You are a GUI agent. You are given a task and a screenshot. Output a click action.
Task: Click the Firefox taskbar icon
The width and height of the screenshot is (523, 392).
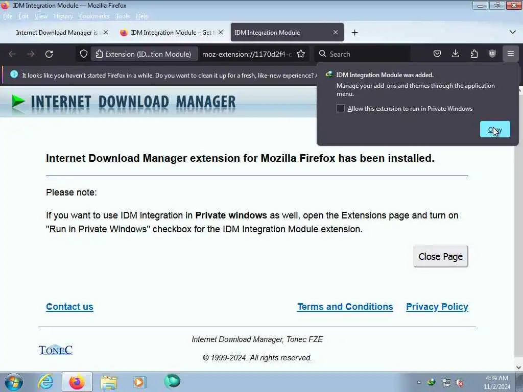click(x=77, y=382)
